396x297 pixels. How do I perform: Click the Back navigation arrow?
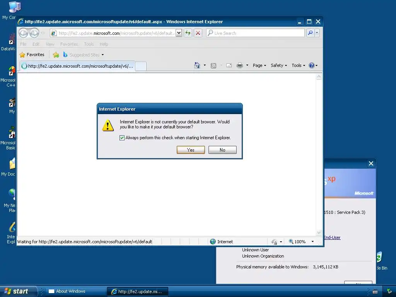(x=24, y=33)
